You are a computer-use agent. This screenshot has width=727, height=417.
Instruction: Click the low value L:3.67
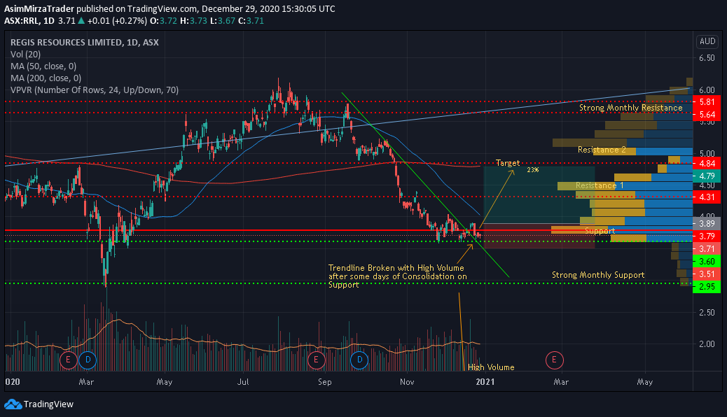click(223, 21)
